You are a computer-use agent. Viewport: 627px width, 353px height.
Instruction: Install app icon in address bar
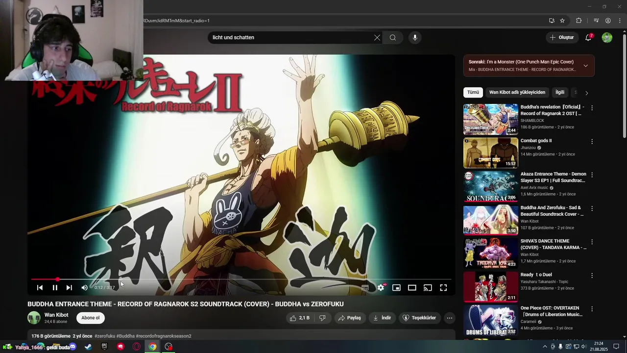click(552, 21)
